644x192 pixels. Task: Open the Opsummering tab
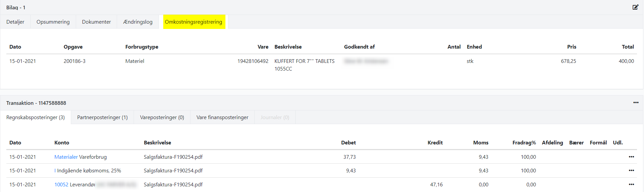[x=53, y=22]
